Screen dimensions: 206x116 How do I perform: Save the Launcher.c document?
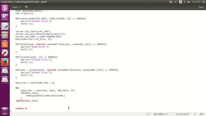click(201, 7)
